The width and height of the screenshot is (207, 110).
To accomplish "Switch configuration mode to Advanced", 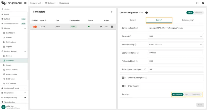I will click(x=198, y=13).
